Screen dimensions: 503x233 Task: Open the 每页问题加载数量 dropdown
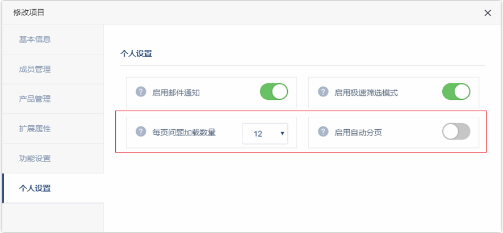pos(265,134)
